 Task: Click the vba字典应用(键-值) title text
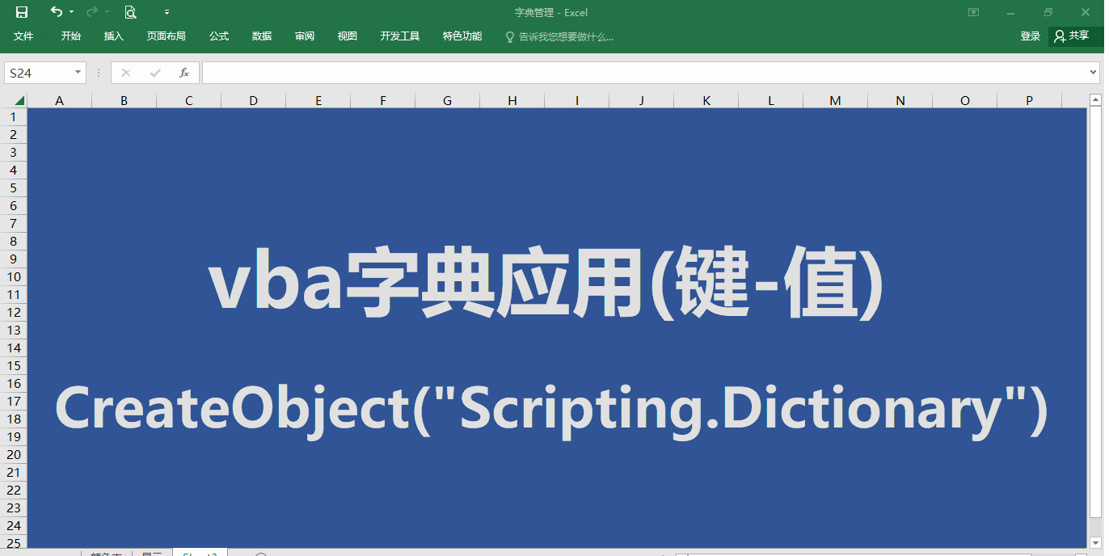click(546, 284)
